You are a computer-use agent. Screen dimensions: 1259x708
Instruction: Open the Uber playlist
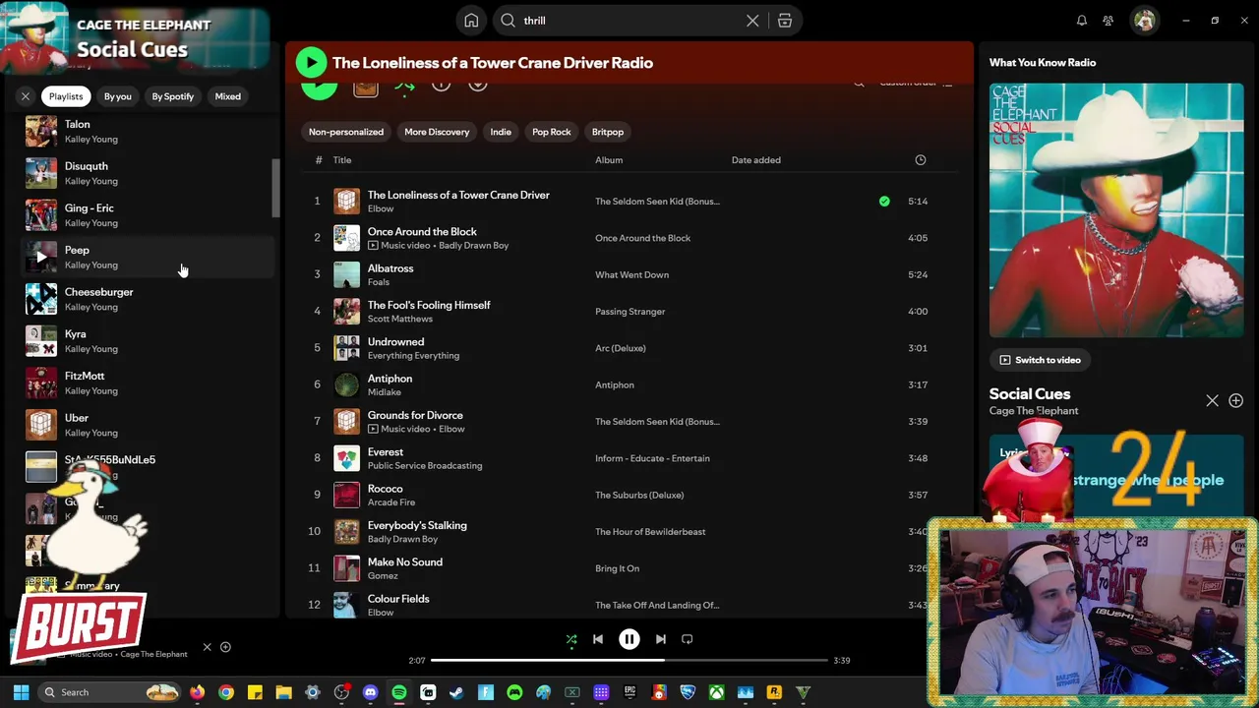point(148,425)
